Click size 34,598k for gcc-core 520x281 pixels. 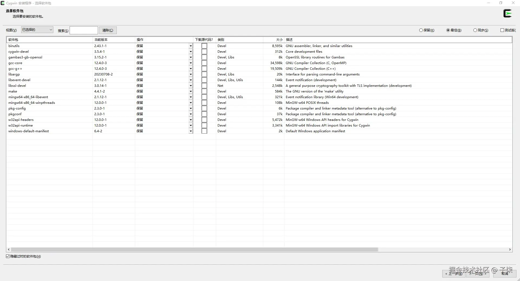(276, 63)
